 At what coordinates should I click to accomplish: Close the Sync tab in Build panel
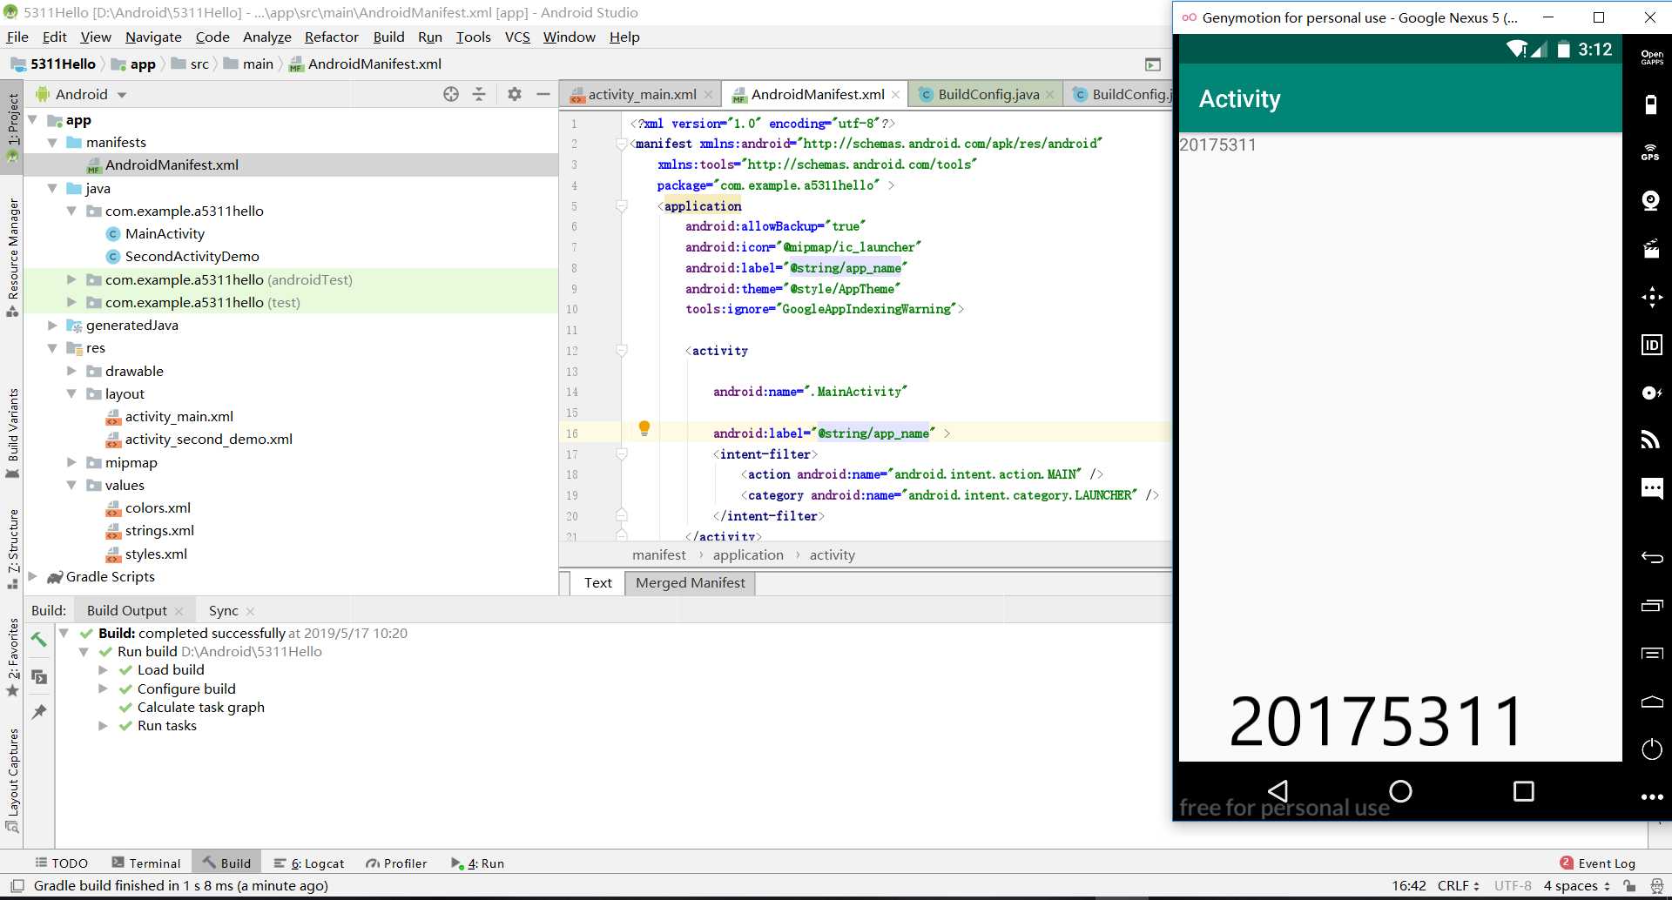(x=250, y=611)
